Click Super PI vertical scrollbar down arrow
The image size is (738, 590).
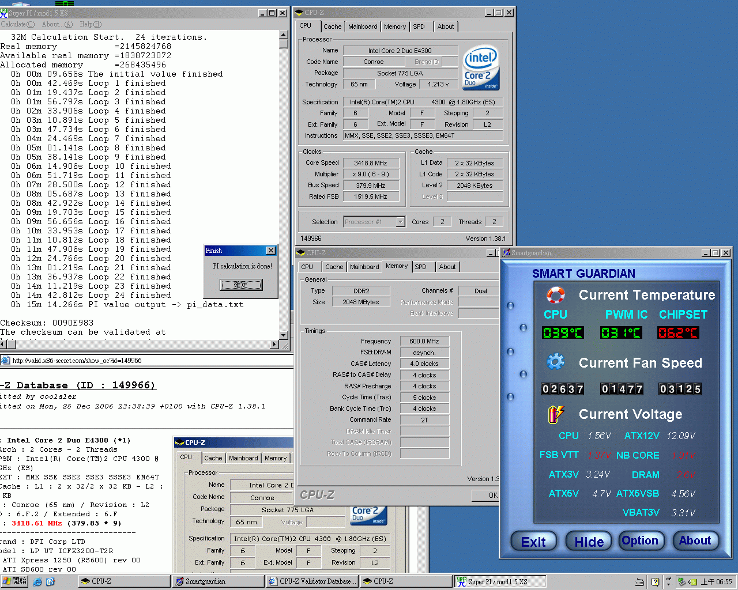[x=284, y=335]
